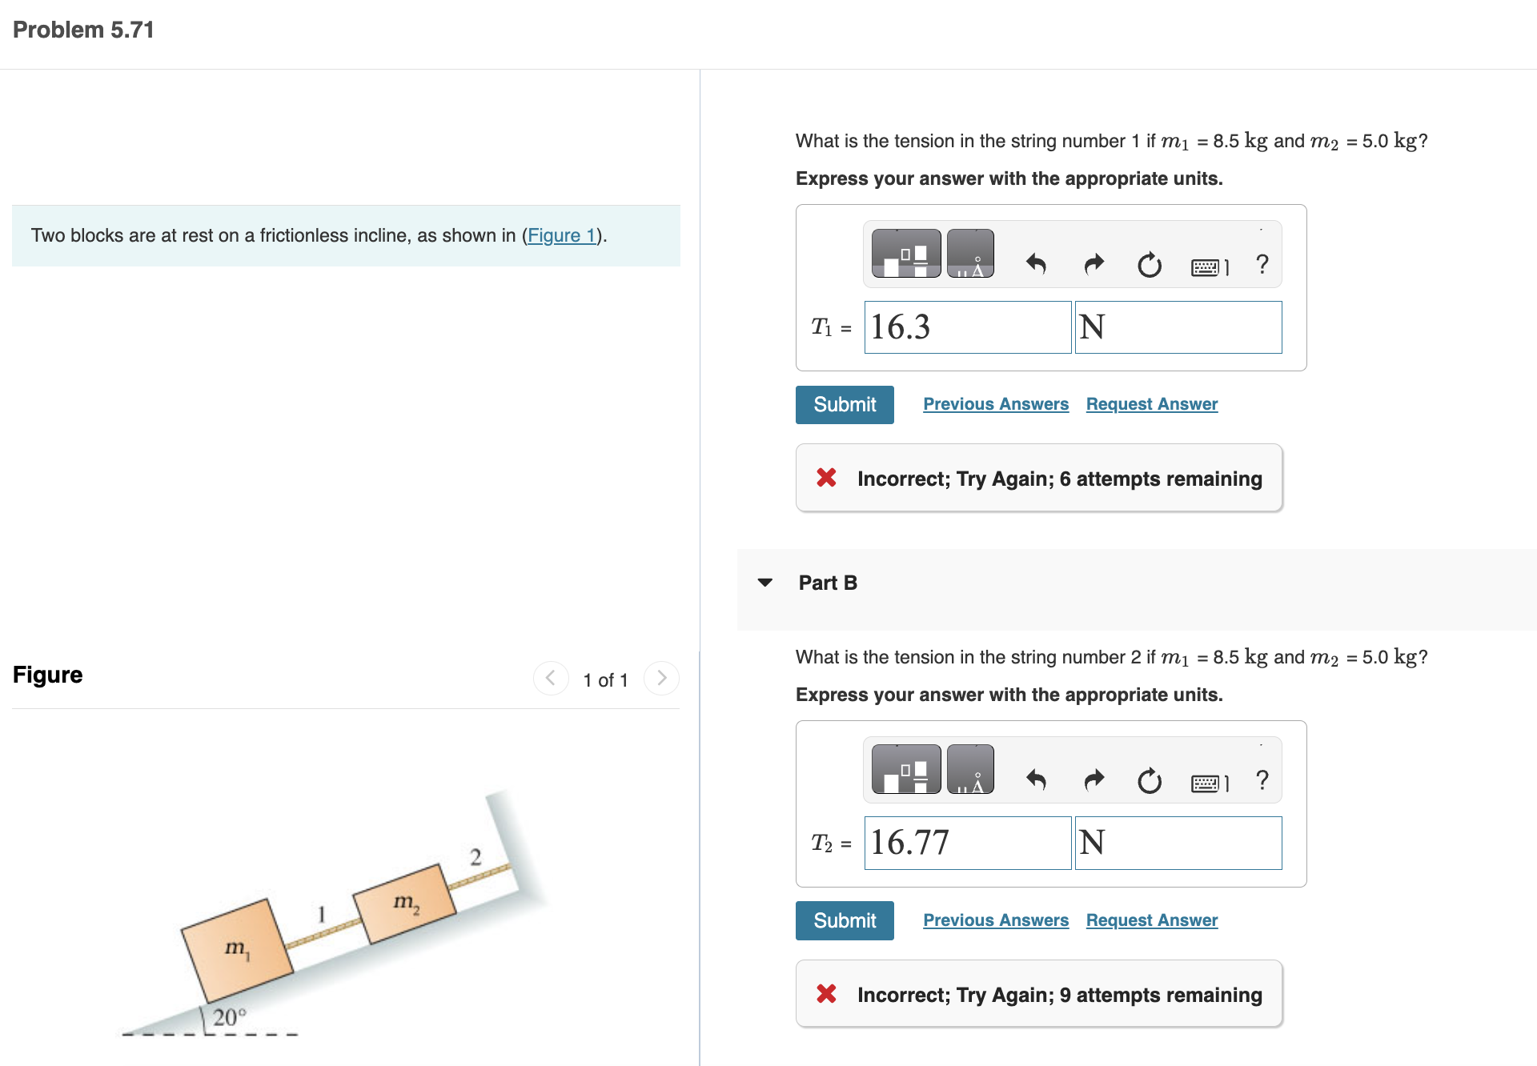This screenshot has width=1537, height=1066.
Task: Undo the last entry in Part A
Action: [1036, 264]
